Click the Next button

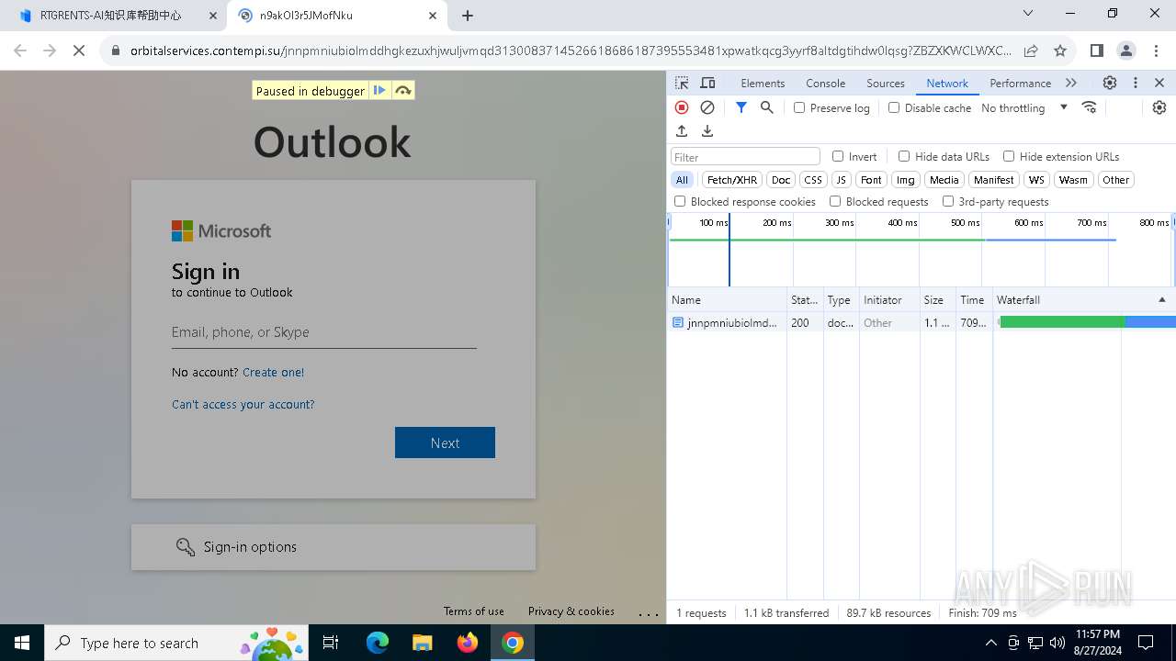coord(445,443)
